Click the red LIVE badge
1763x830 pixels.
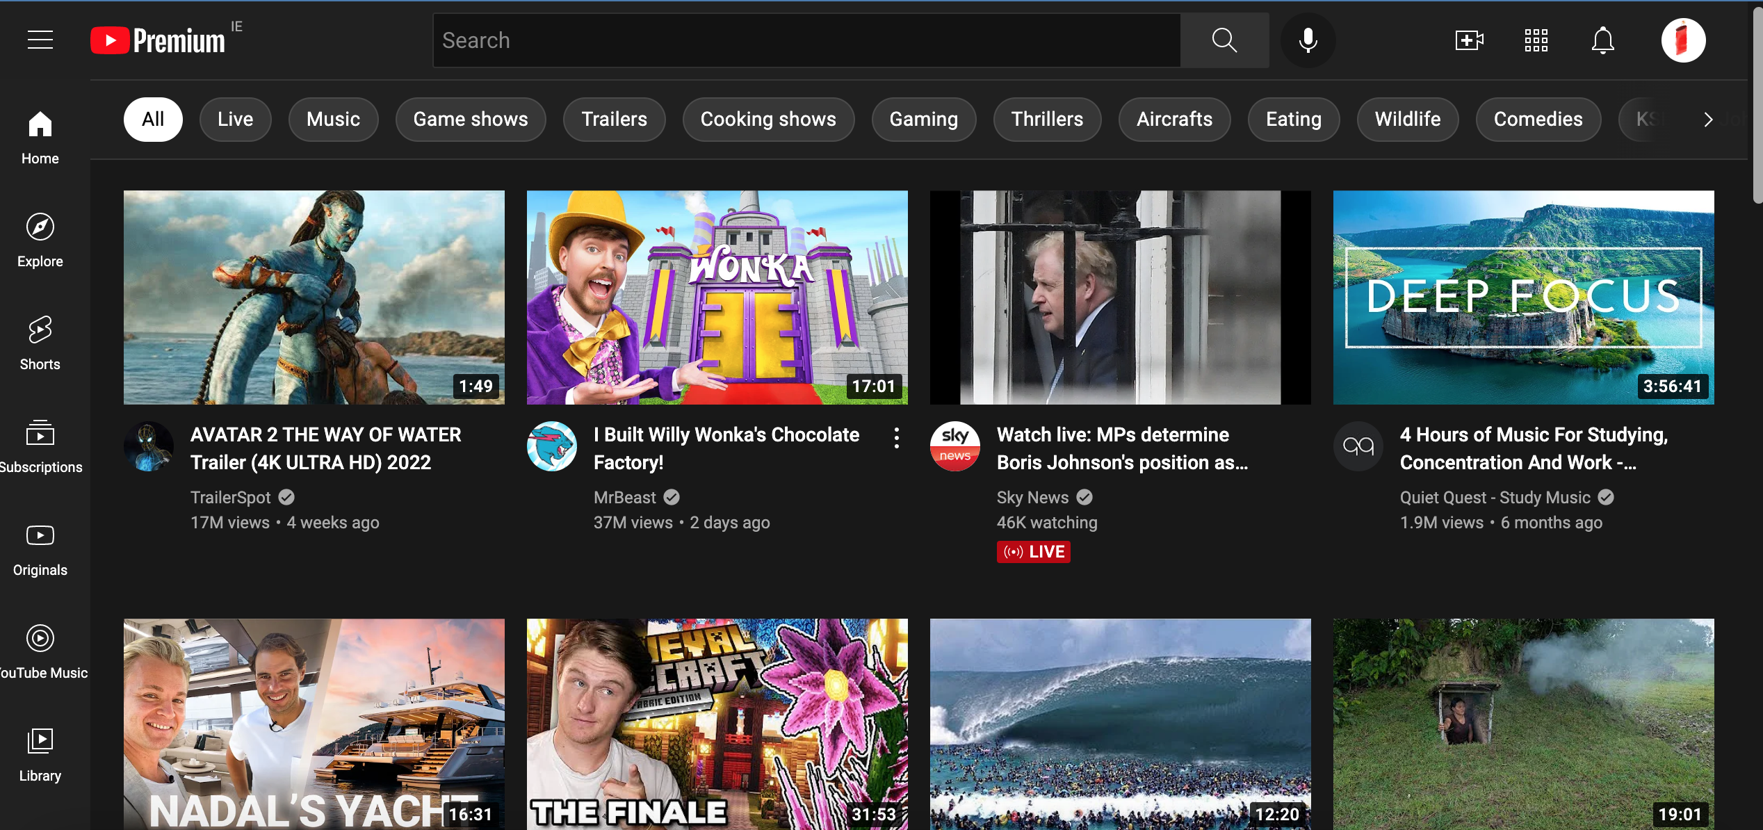click(1033, 552)
